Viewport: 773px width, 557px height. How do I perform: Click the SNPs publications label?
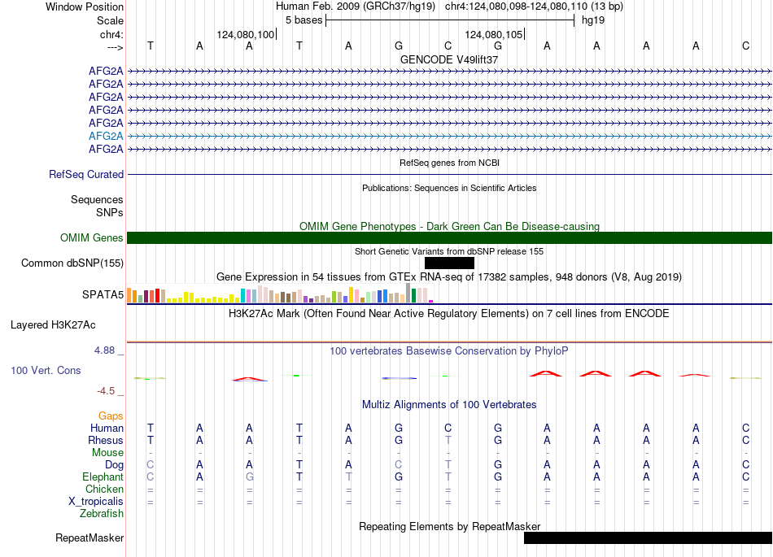coord(110,212)
